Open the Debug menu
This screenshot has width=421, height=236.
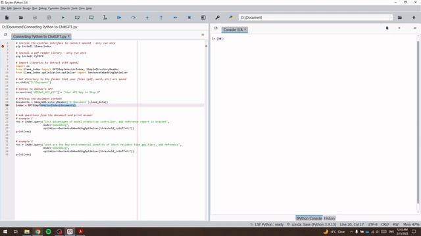point(42,9)
